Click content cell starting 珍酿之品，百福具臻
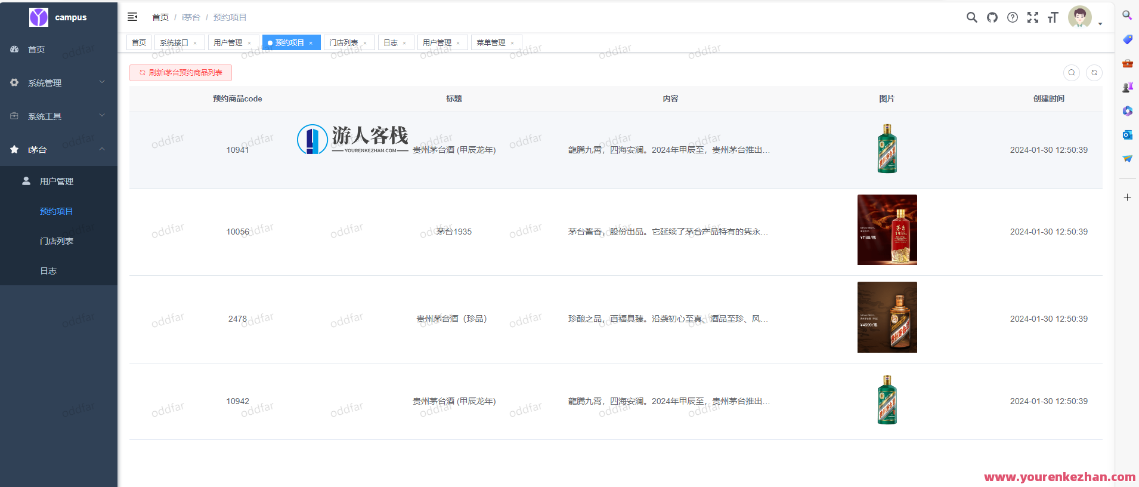This screenshot has height=487, width=1139. click(668, 319)
